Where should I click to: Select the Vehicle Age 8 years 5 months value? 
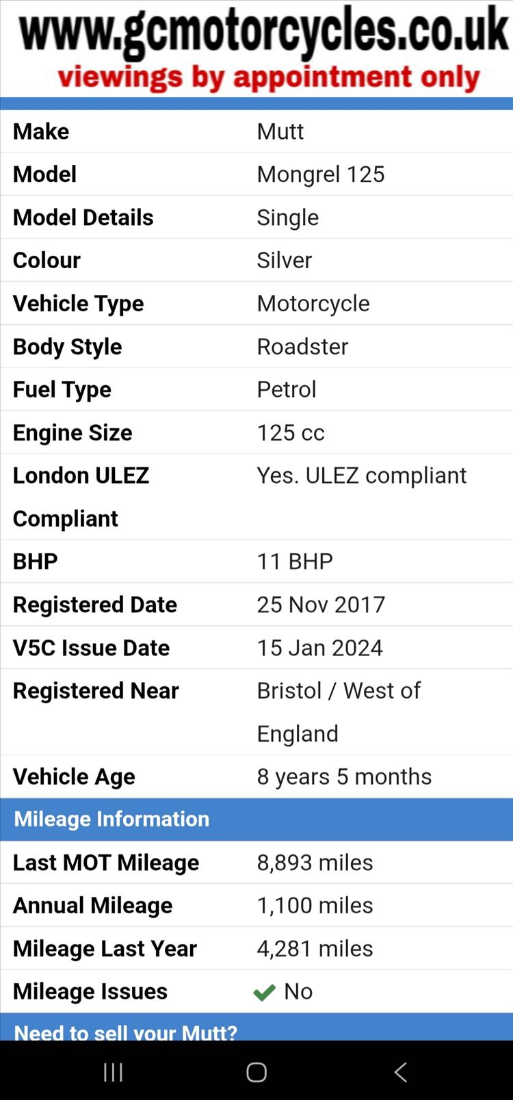[344, 777]
